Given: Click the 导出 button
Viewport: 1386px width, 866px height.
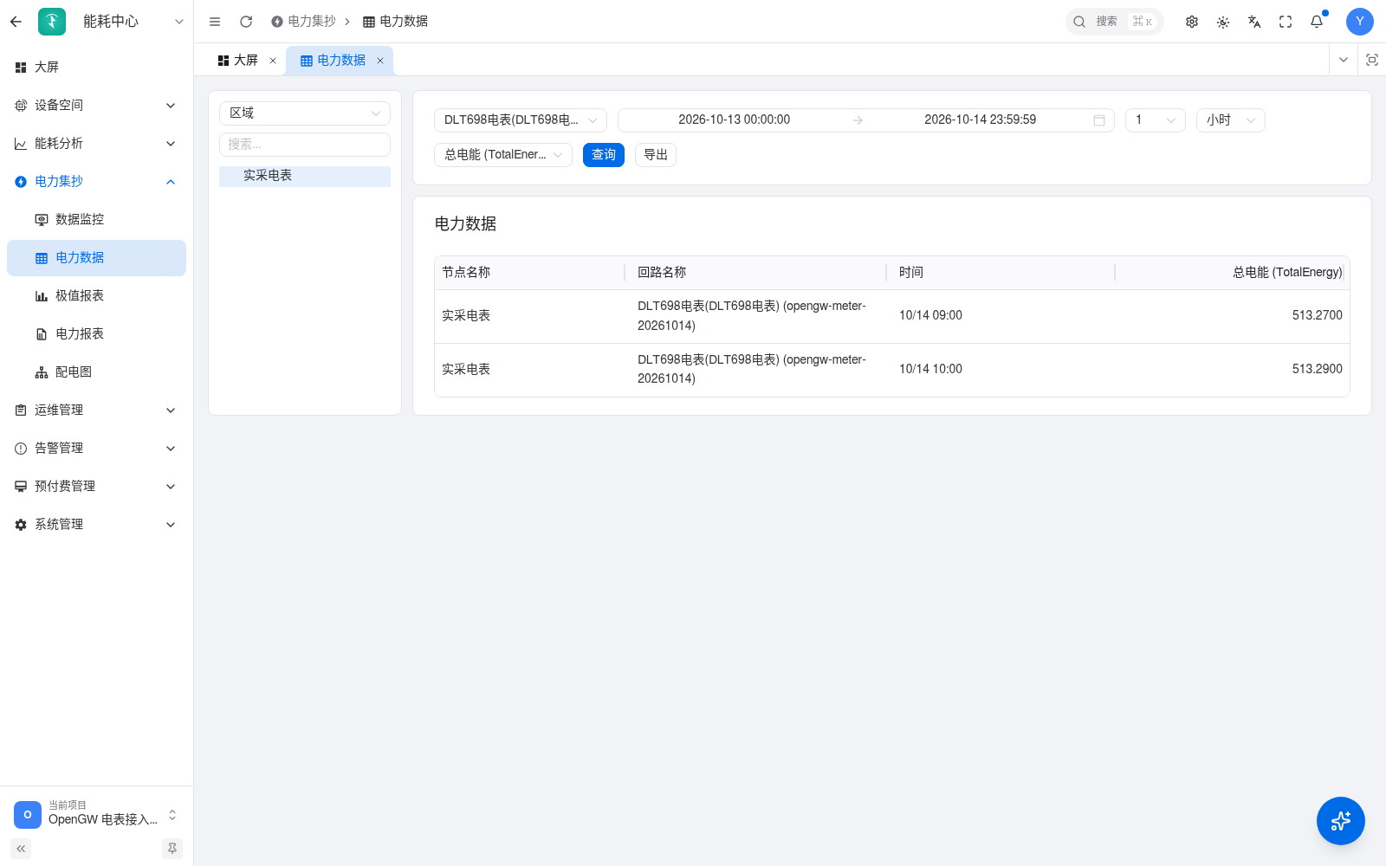Looking at the screenshot, I should [x=656, y=155].
